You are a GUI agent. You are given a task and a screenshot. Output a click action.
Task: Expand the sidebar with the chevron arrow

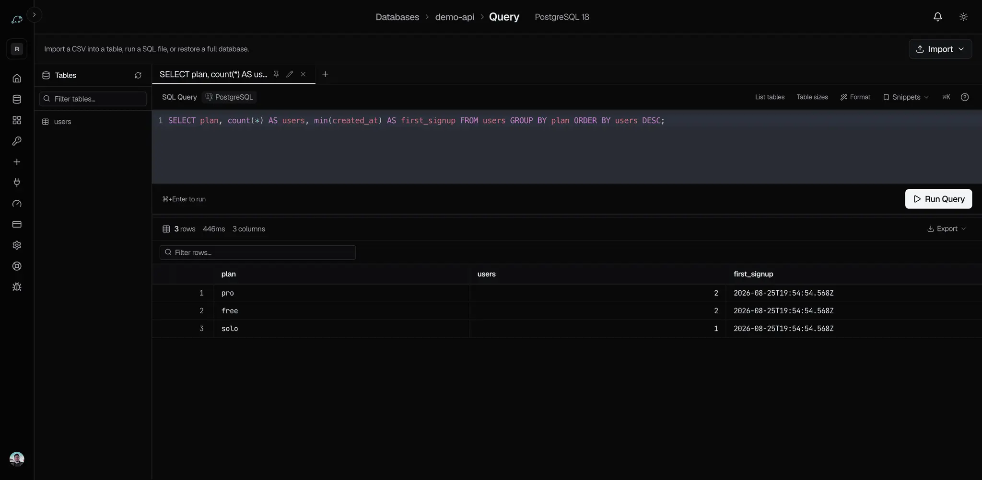34,15
